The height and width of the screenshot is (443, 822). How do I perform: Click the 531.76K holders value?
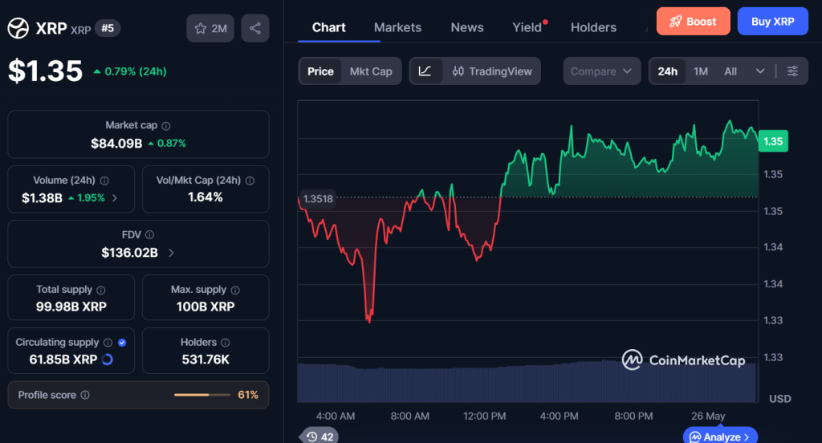pyautogui.click(x=205, y=360)
